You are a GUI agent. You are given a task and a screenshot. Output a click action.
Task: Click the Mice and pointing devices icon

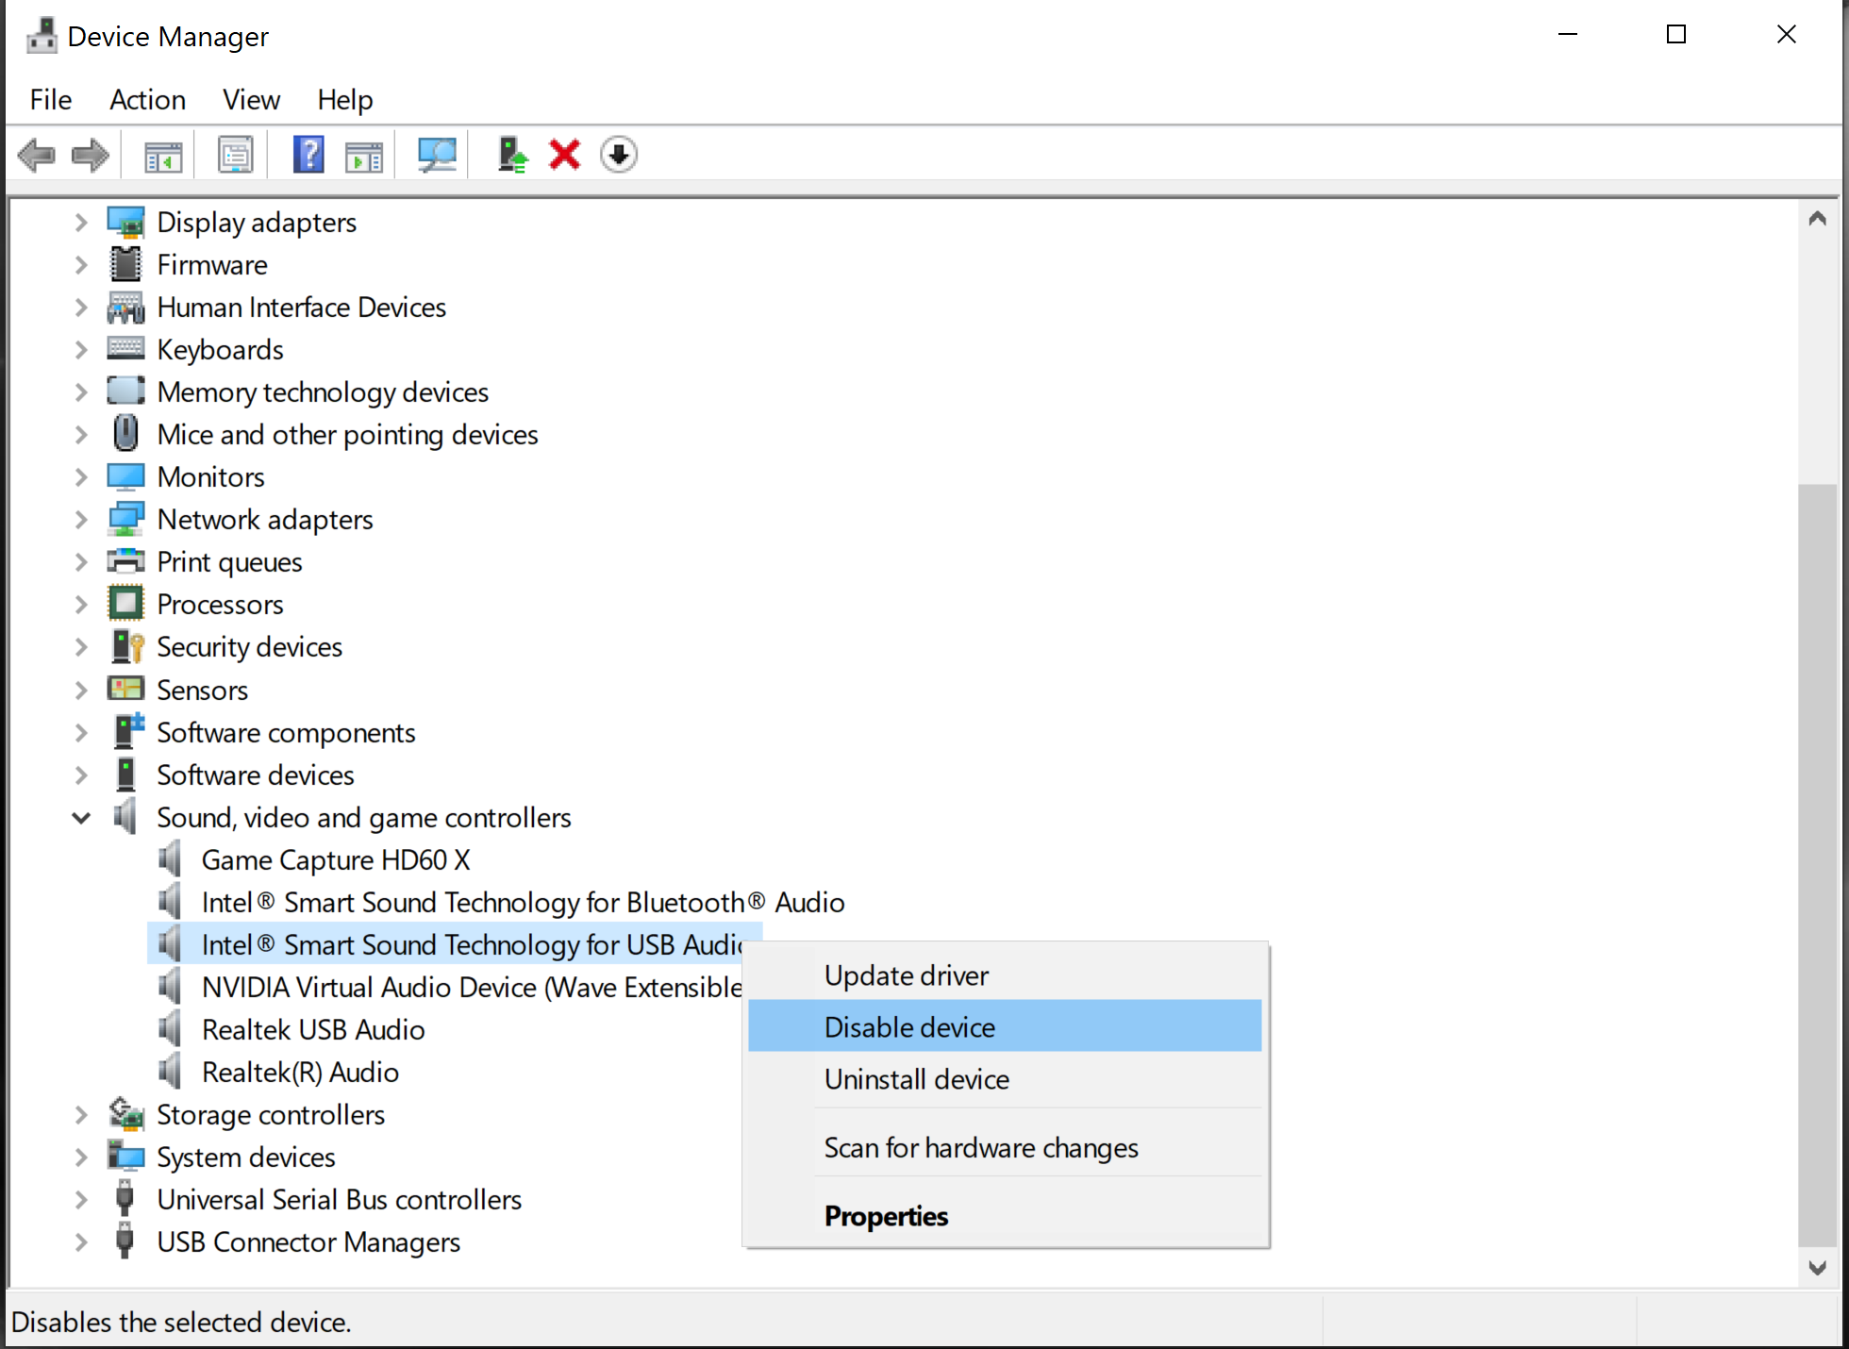click(125, 434)
